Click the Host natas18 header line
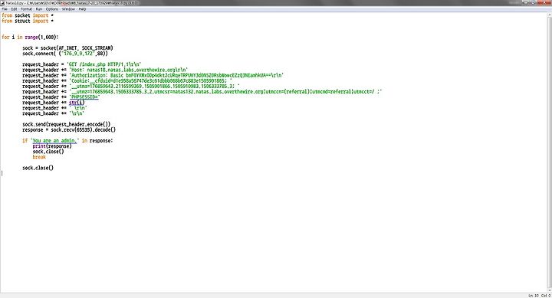 pos(105,70)
